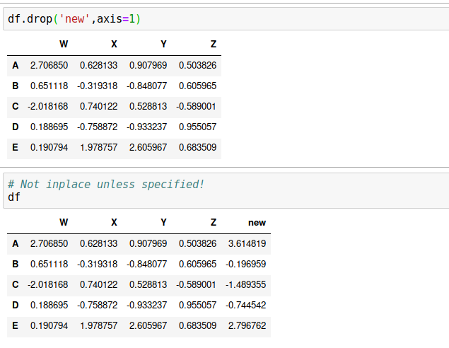Click W column header in the df.drop output table

[x=64, y=44]
